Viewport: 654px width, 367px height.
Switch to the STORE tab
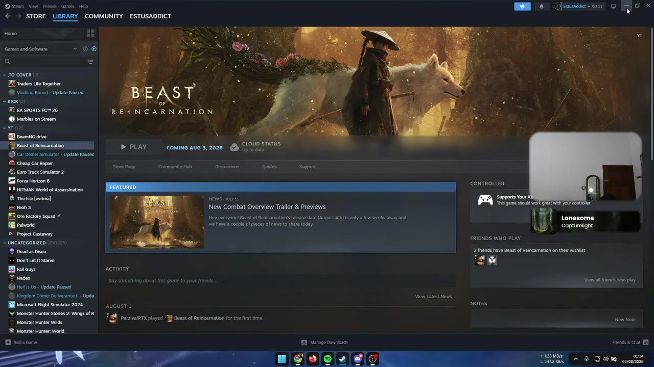pyautogui.click(x=36, y=16)
